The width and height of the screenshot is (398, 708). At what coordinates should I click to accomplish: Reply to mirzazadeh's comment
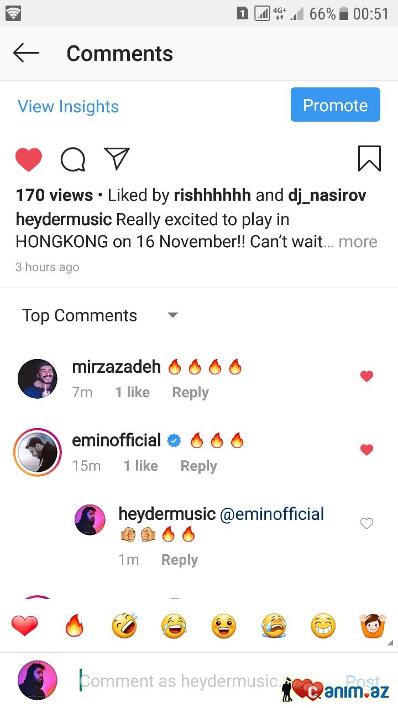190,392
